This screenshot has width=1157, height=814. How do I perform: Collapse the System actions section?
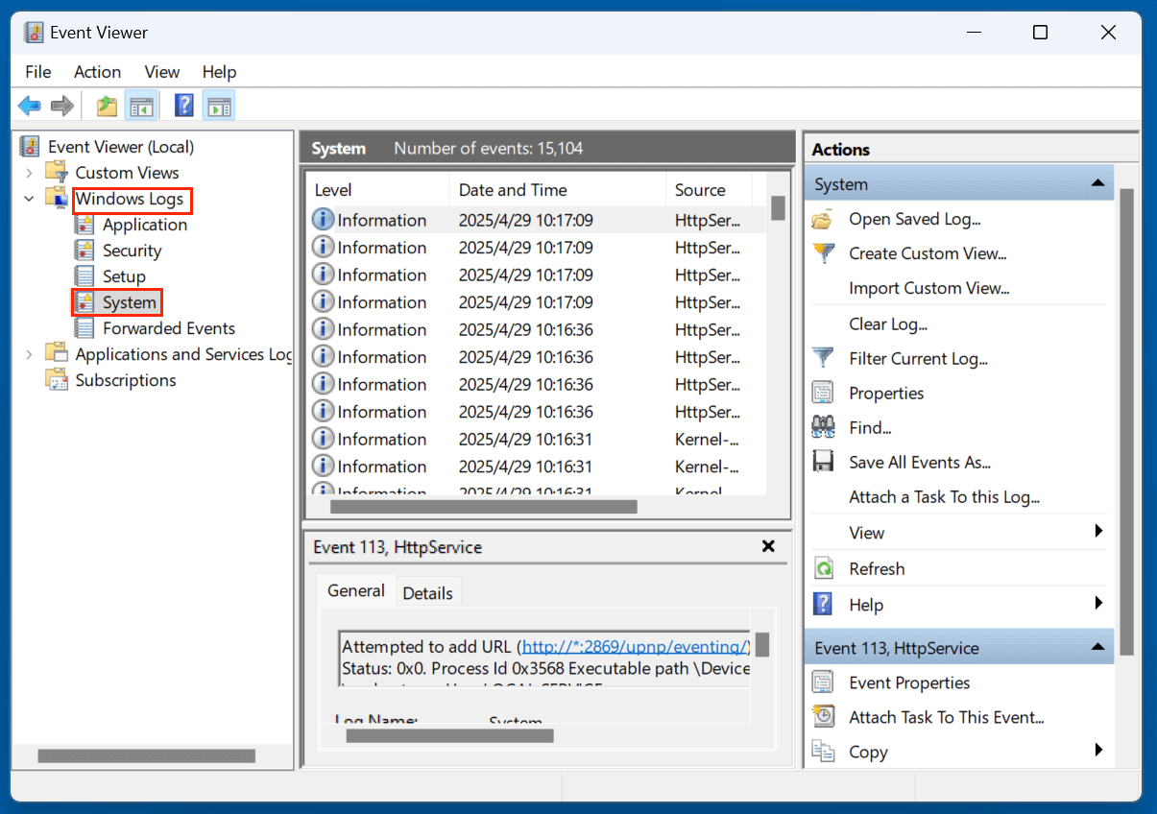[1097, 184]
